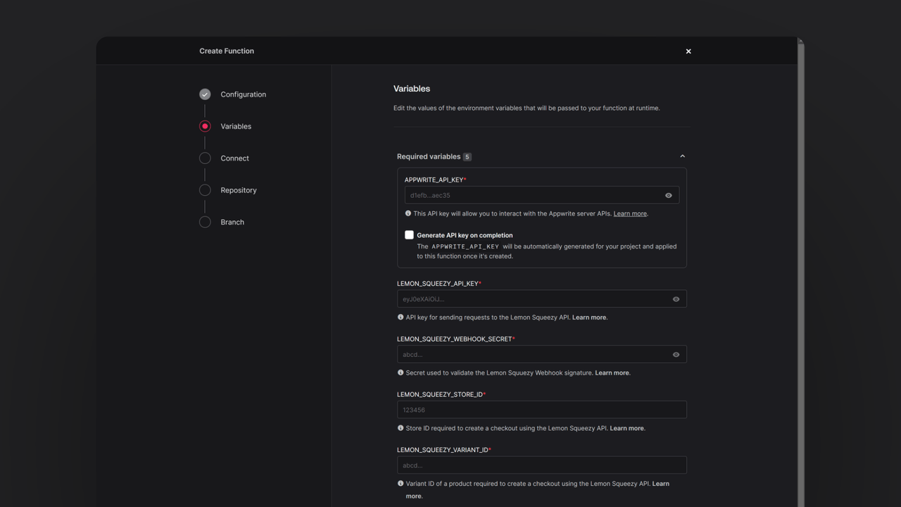Viewport: 901px width, 507px height.
Task: Click the Variables section heading
Action: (412, 89)
